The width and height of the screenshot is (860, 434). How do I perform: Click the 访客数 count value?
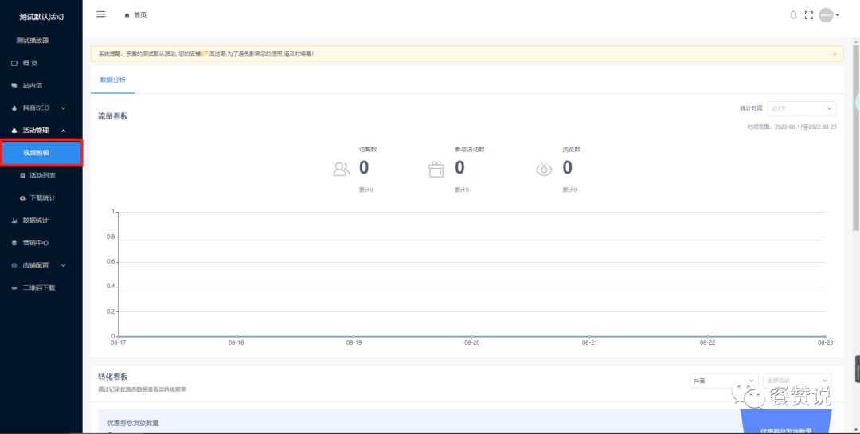click(364, 168)
